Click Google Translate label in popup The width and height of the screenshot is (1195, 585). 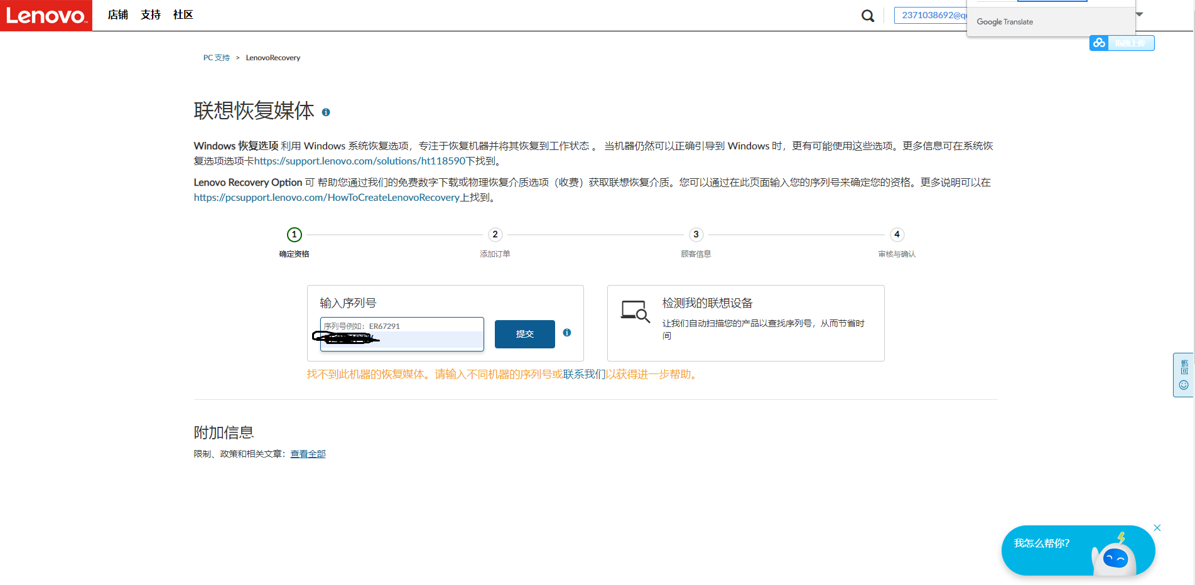click(1005, 22)
